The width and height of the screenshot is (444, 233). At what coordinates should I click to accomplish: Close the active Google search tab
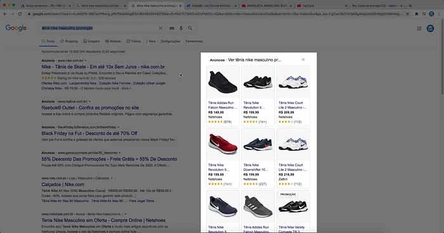[x=180, y=6]
